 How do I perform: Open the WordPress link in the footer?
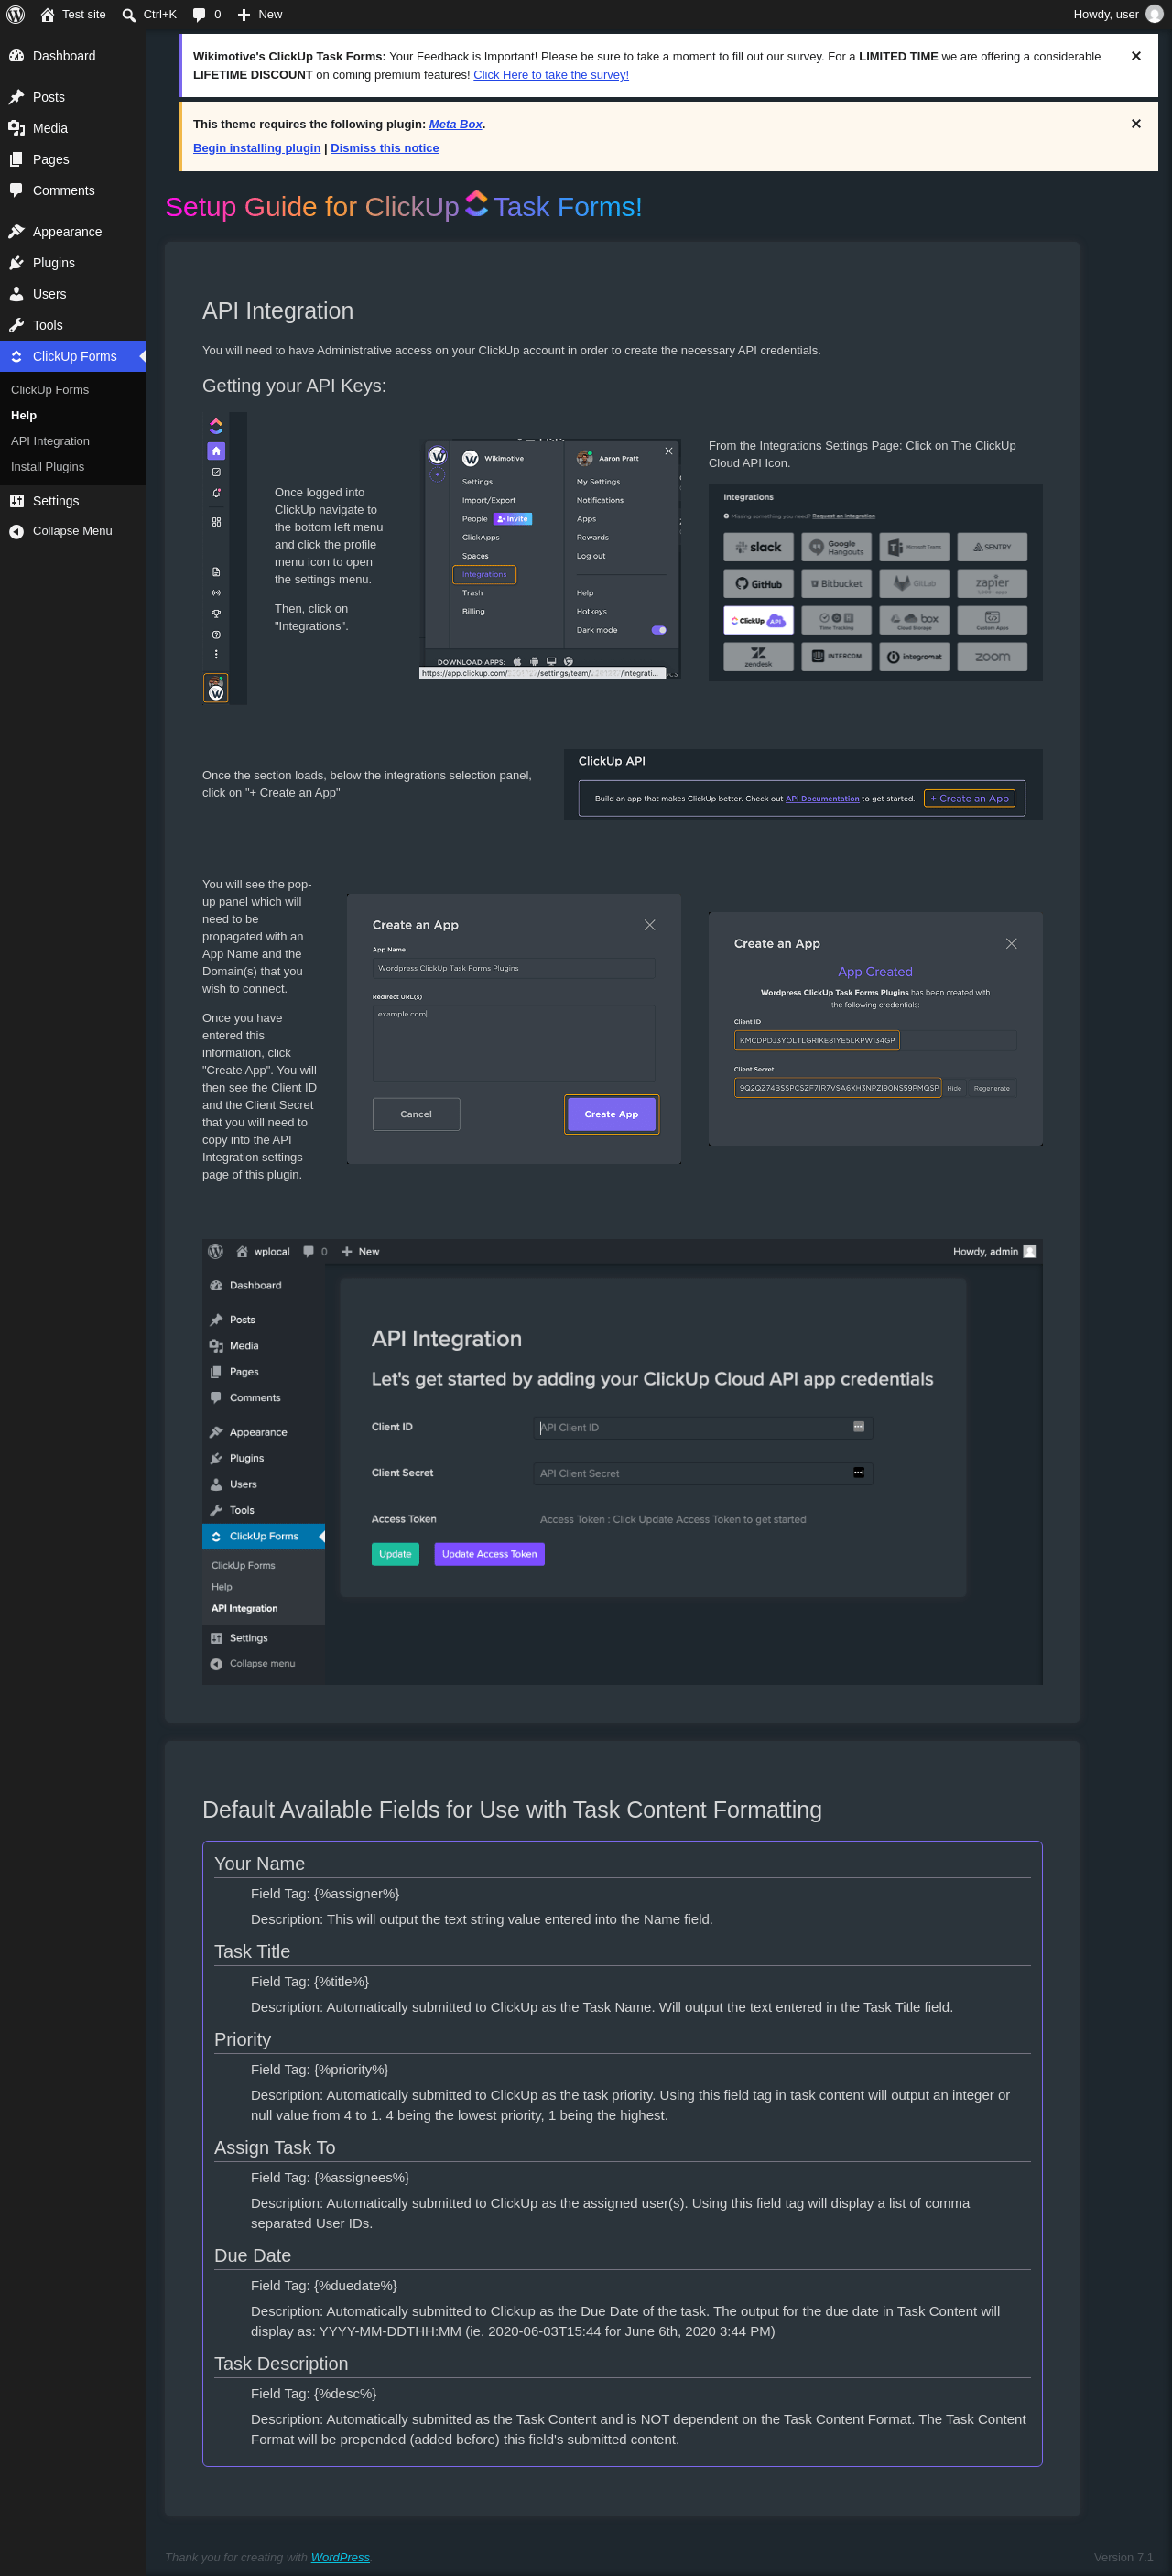340,2557
